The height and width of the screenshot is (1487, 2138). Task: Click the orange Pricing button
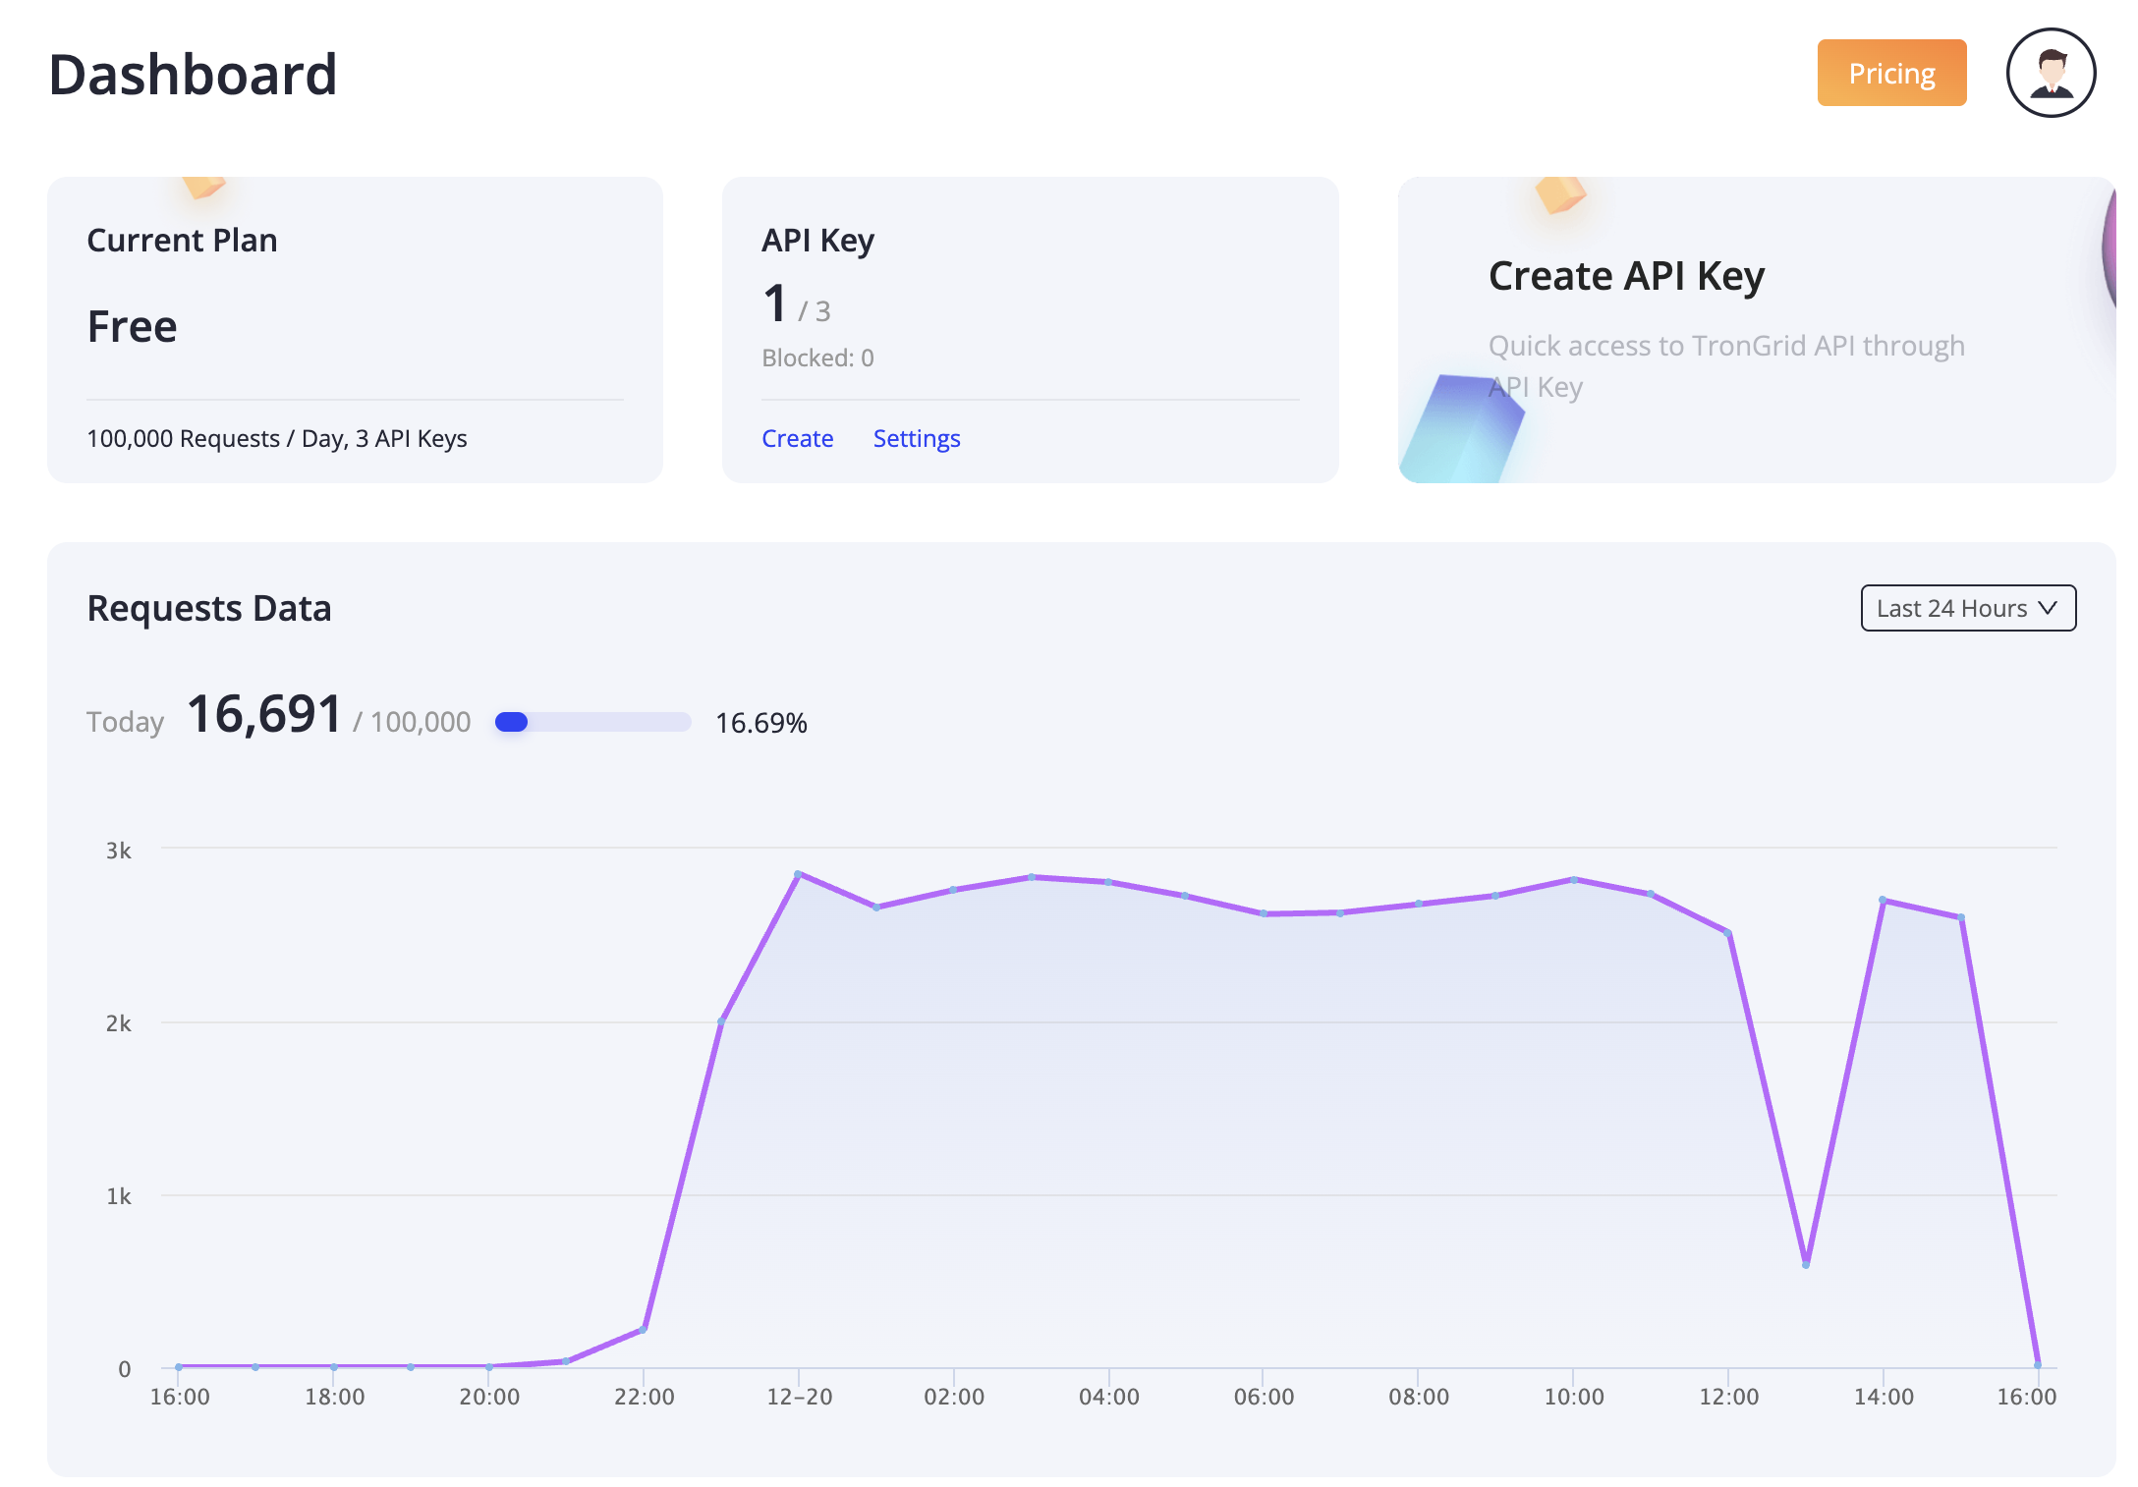pyautogui.click(x=1890, y=73)
